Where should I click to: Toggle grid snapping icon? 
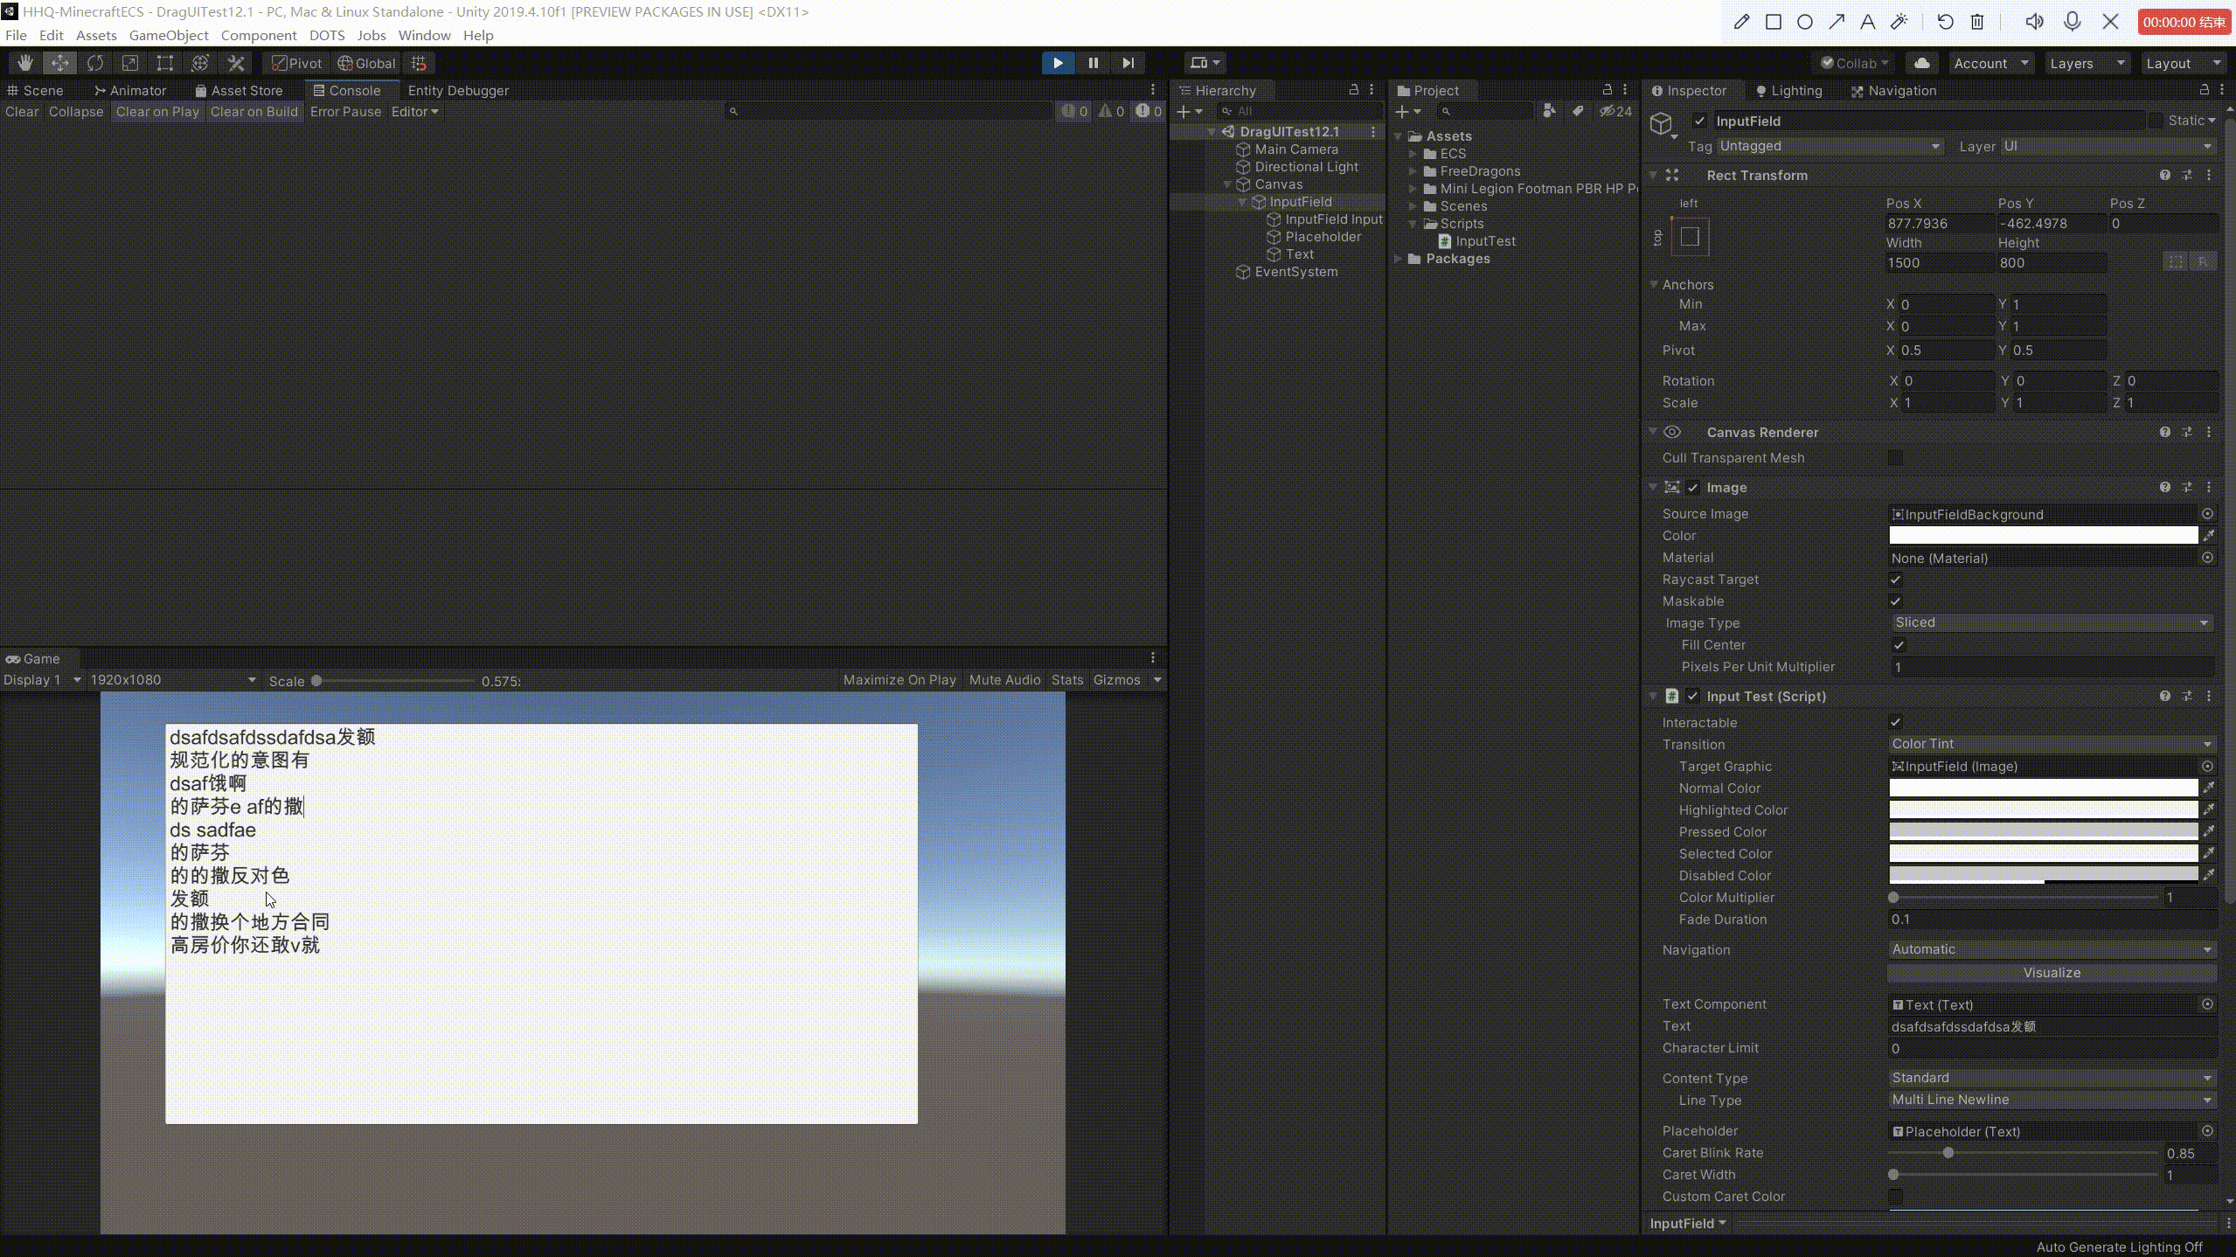(x=419, y=63)
